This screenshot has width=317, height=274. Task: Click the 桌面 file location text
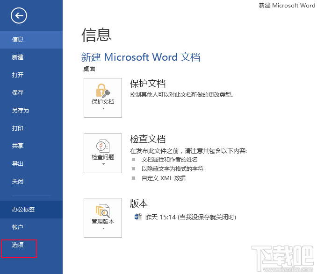(89, 69)
